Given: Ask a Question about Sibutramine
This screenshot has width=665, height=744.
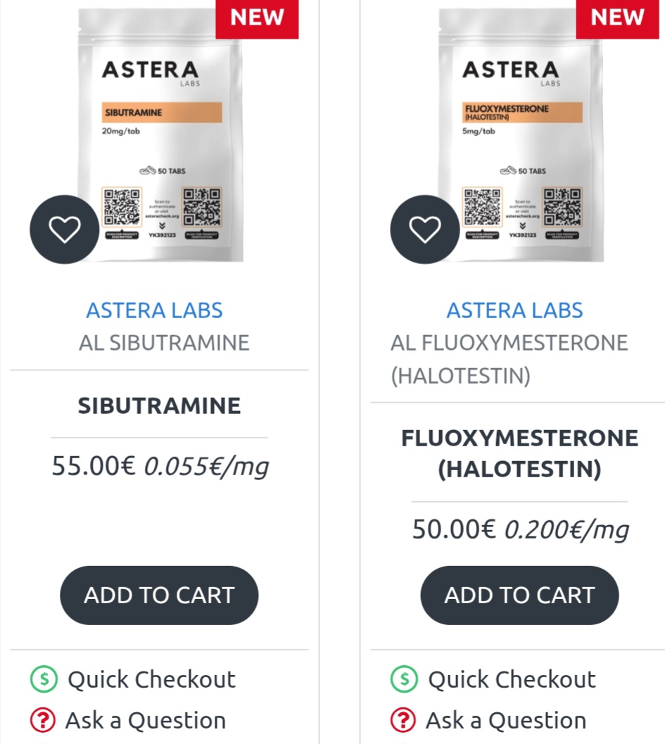Looking at the screenshot, I should tap(146, 721).
